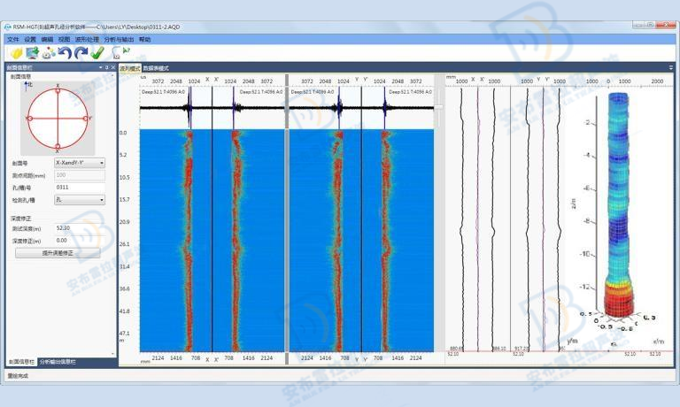680x407 pixels.
Task: Click the 深度修正 section heading
Action: point(21,219)
